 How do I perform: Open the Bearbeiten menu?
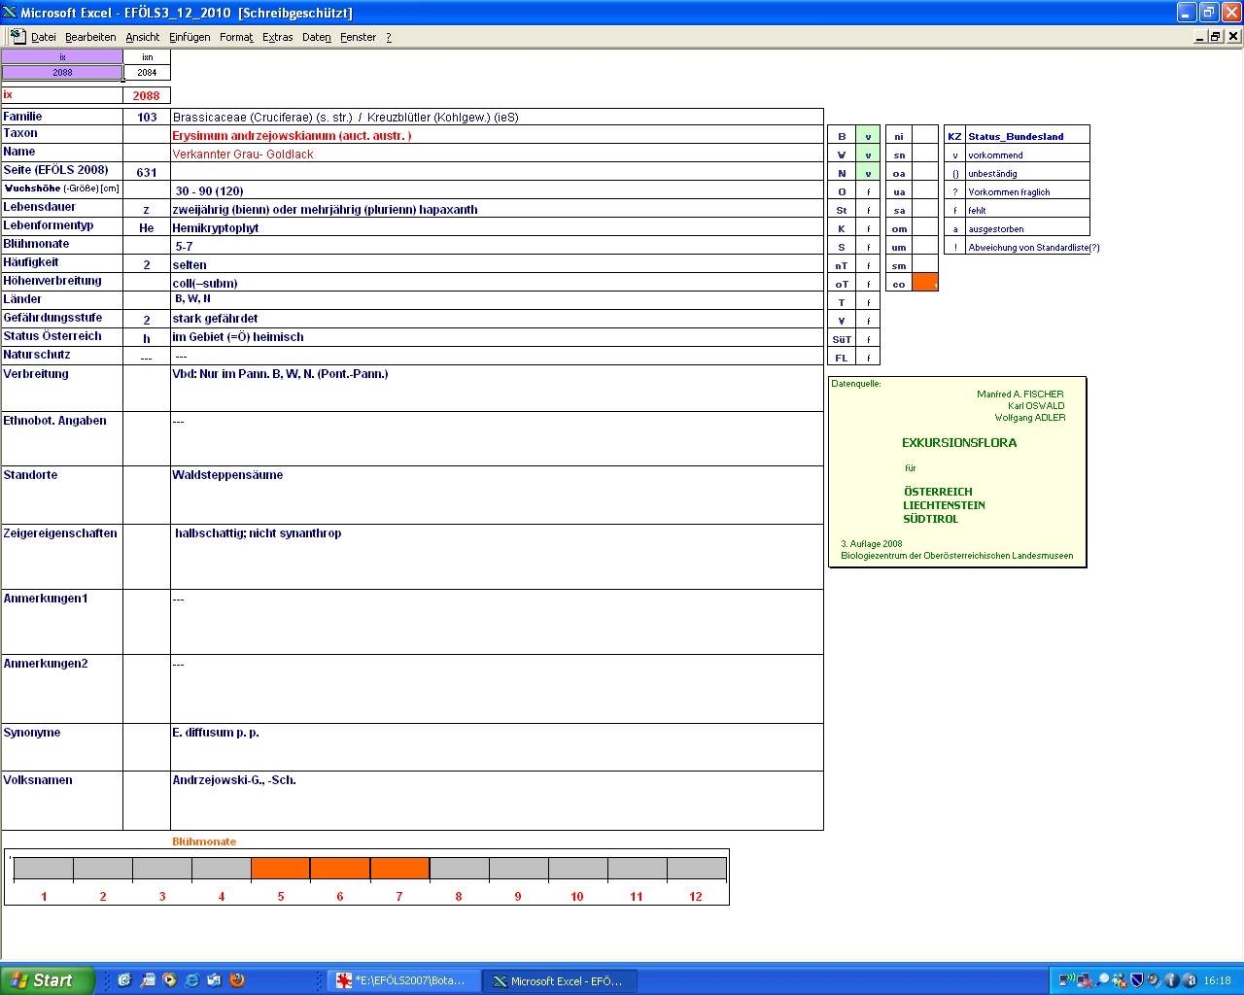(90, 37)
